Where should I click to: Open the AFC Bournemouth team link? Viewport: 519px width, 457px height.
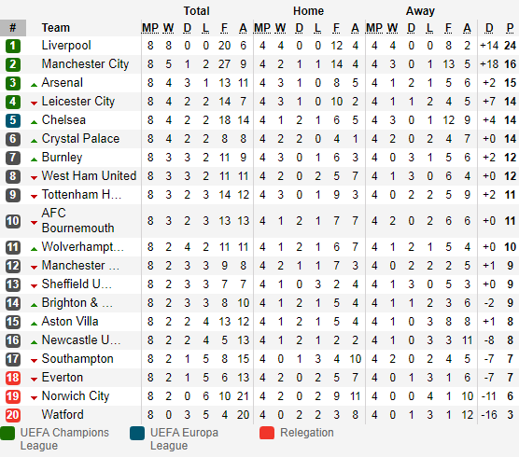pos(77,220)
